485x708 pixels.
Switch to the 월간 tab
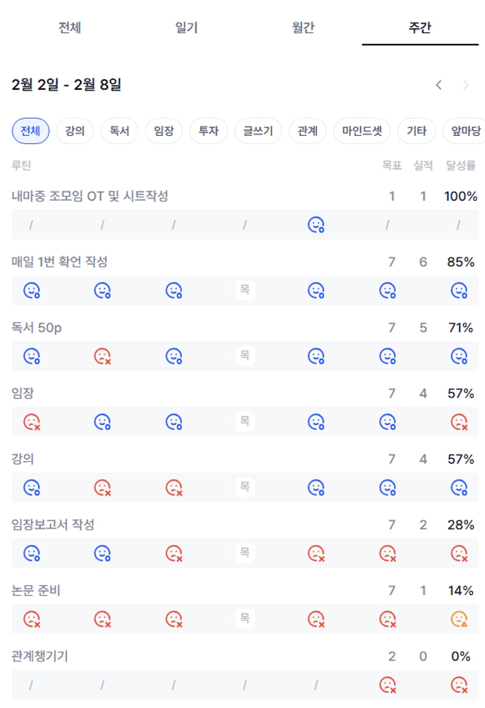303,28
